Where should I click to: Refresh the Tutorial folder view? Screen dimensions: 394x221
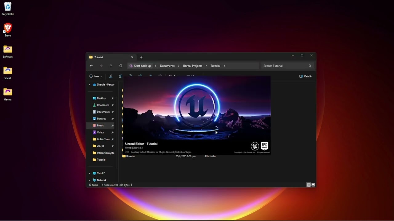pyautogui.click(x=121, y=66)
